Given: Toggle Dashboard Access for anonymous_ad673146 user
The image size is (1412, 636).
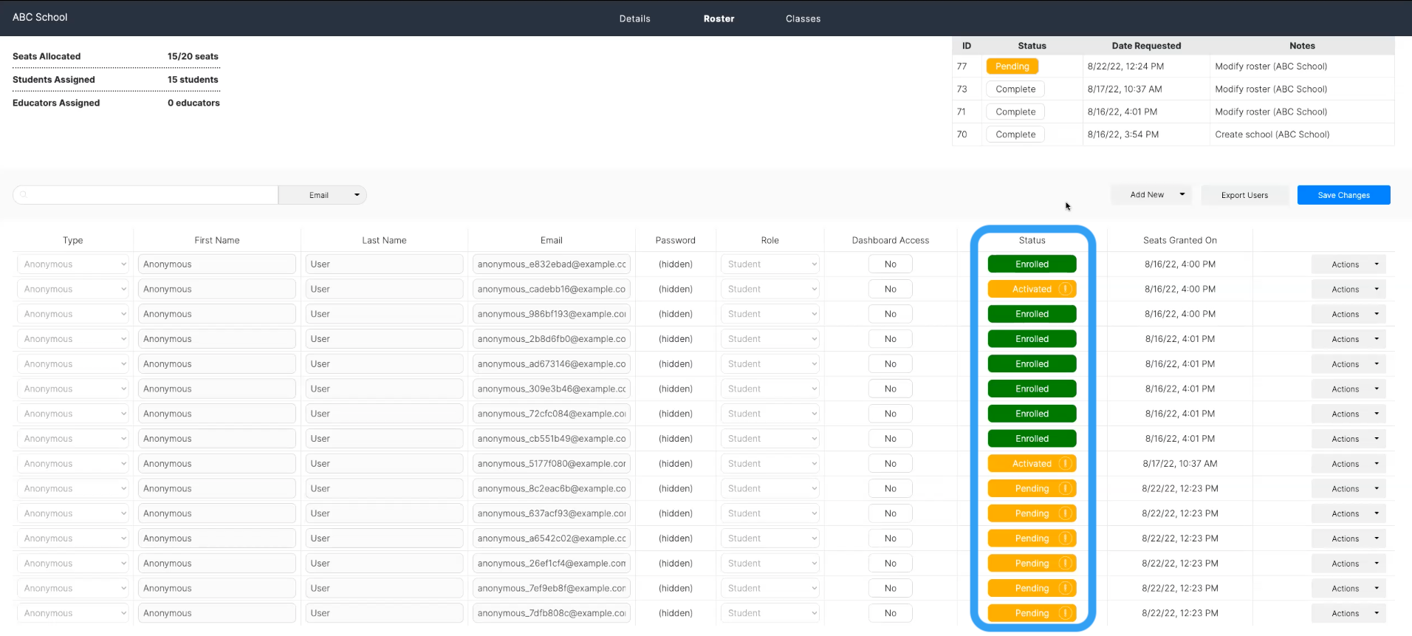Looking at the screenshot, I should pos(890,364).
